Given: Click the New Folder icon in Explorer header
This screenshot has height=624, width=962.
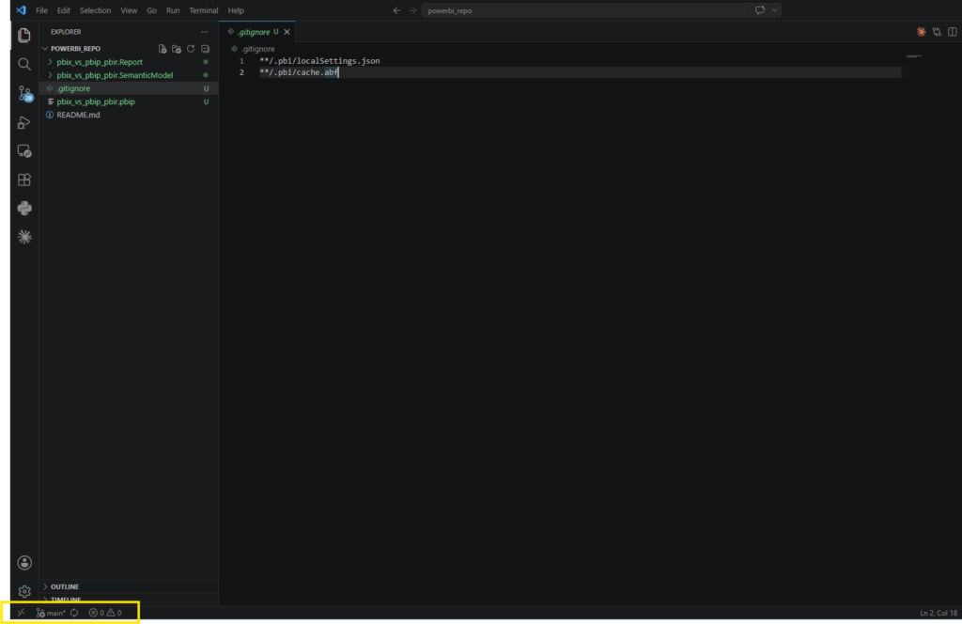Looking at the screenshot, I should point(177,49).
